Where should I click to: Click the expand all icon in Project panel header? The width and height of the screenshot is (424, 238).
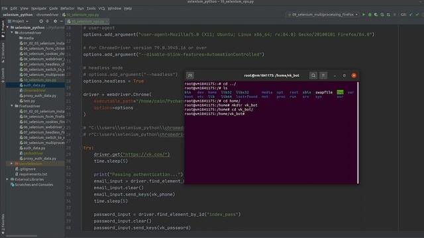click(48, 21)
